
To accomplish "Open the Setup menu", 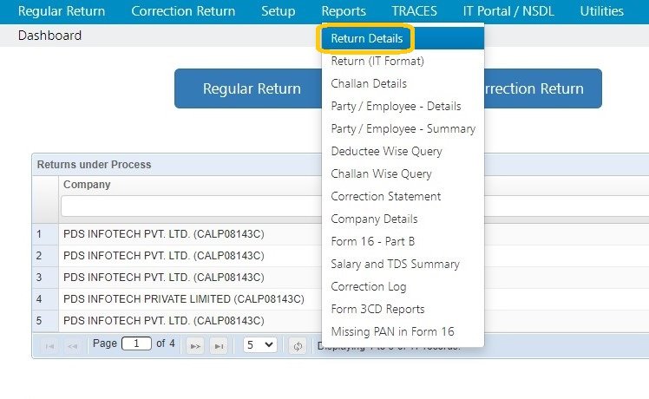I will (278, 11).
